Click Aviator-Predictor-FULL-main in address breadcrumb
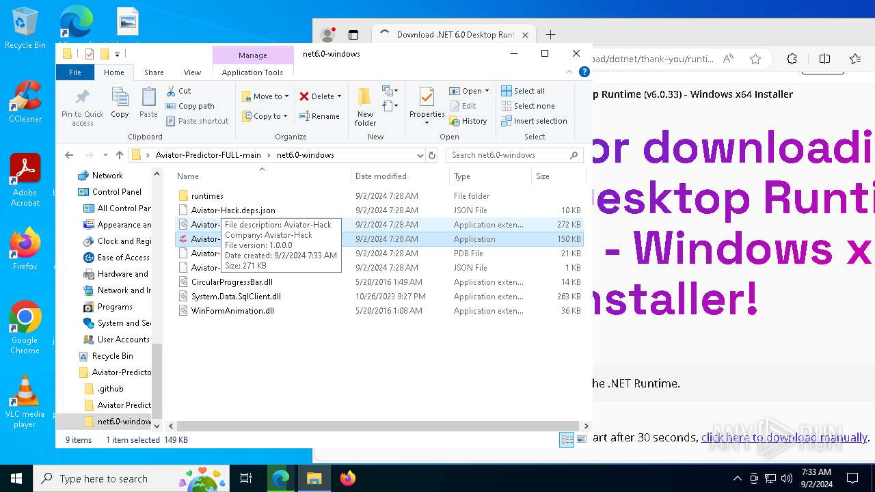875x492 pixels. pyautogui.click(x=208, y=155)
